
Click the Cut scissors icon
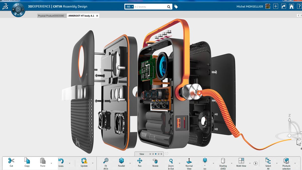click(x=11, y=161)
